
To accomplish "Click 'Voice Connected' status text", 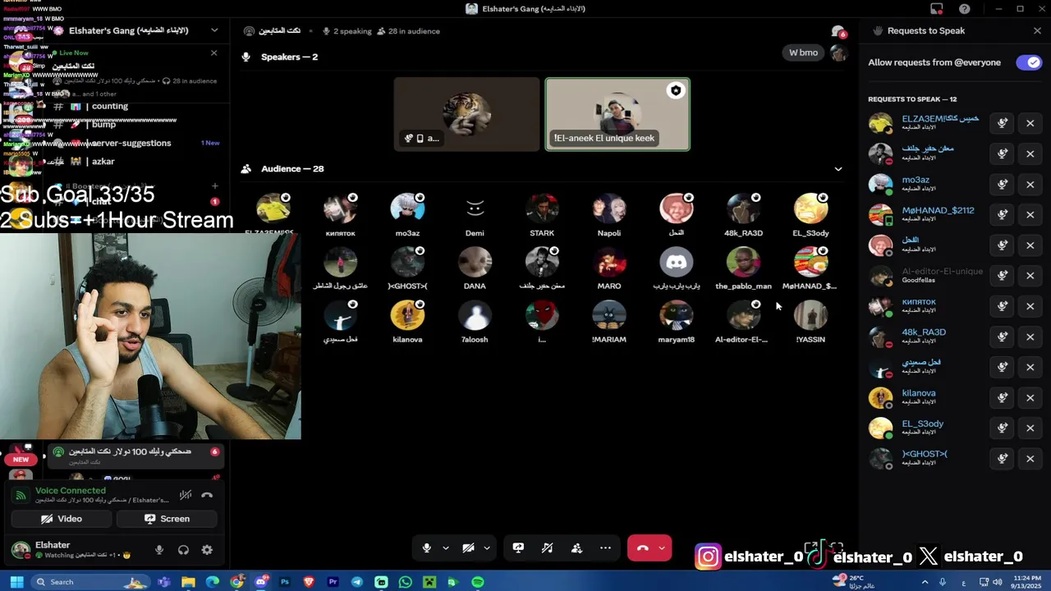I will point(71,490).
